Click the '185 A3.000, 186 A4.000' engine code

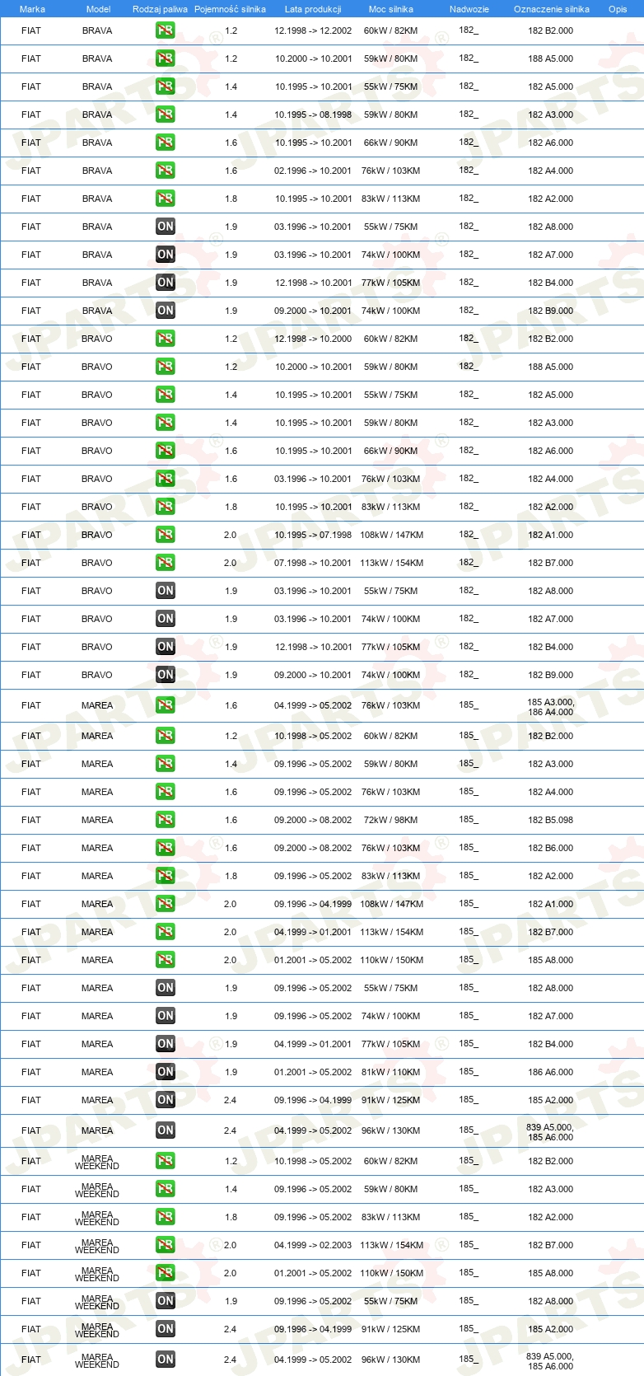551,707
